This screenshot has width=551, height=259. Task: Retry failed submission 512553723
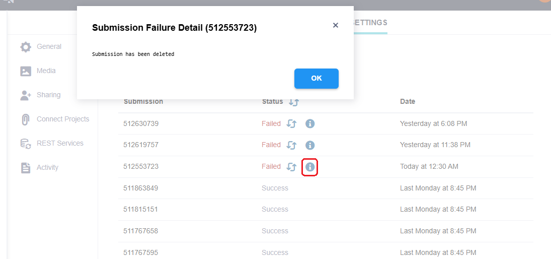pos(291,167)
